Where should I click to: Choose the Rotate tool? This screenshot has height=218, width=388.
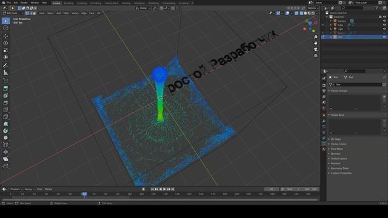pos(5,43)
